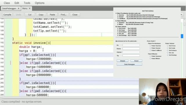This screenshot has width=186, height=105.
Task: Open the Options menu
Action: pos(40,3)
